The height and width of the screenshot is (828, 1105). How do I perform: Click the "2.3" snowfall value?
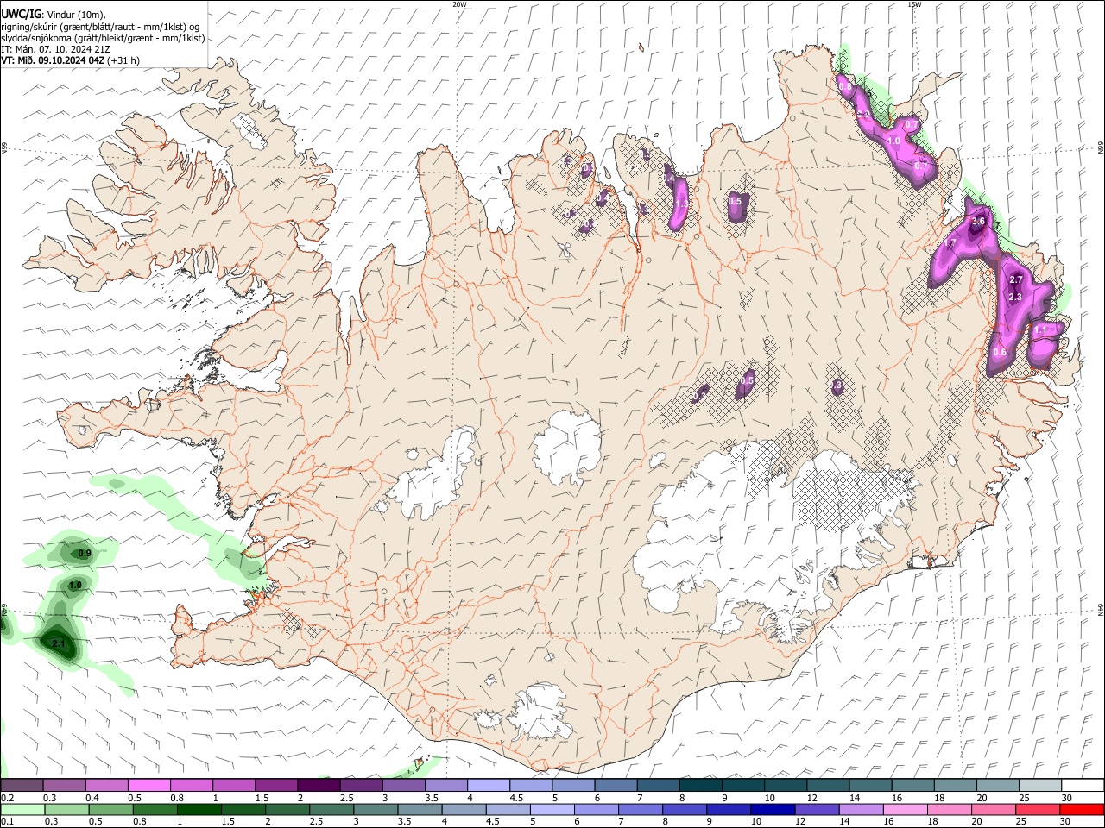pyautogui.click(x=1015, y=298)
